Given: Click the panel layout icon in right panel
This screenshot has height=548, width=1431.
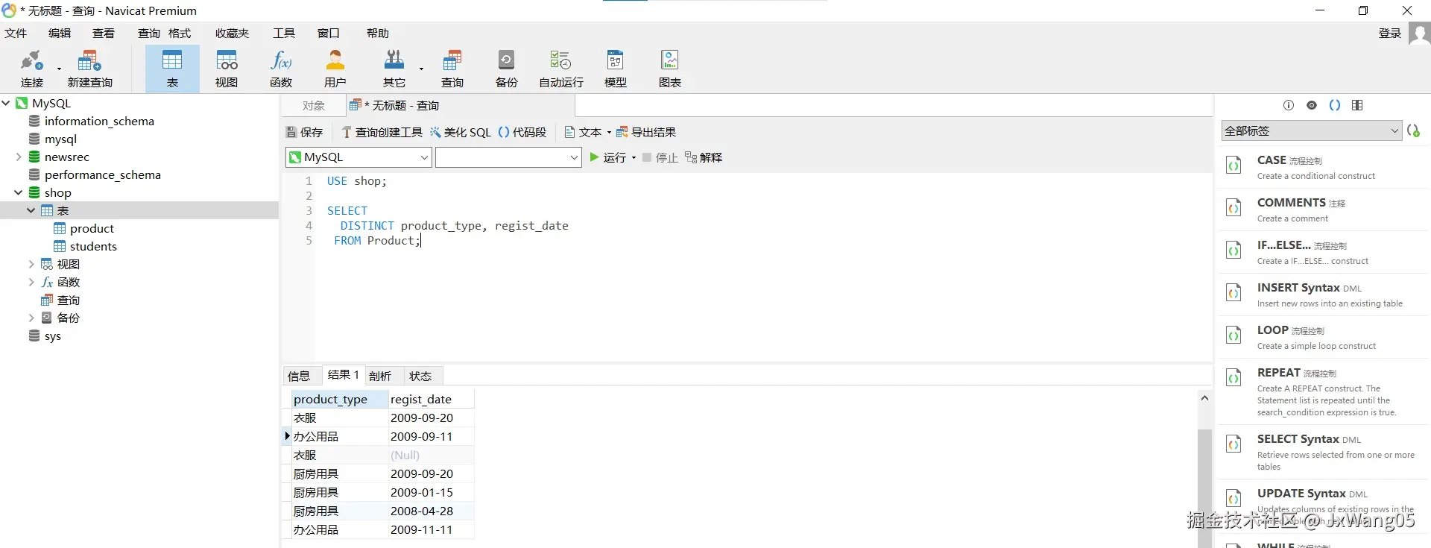Looking at the screenshot, I should click(x=1357, y=105).
